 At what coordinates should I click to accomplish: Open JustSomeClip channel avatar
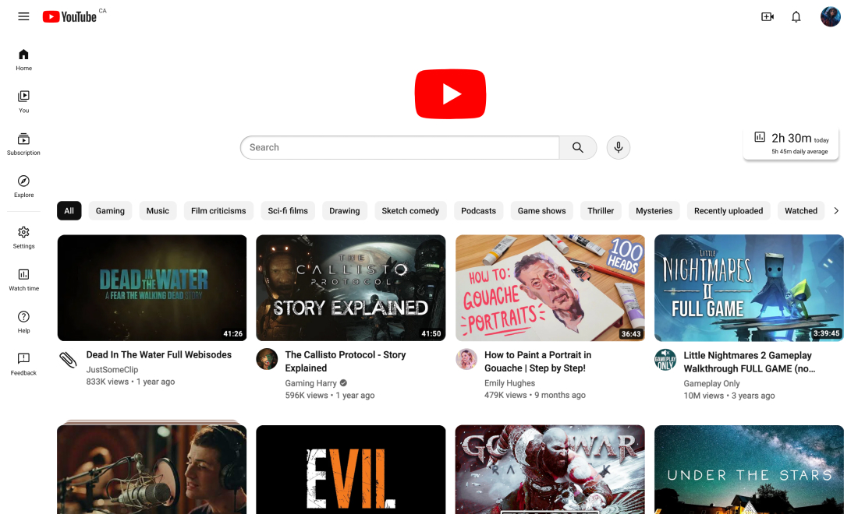69,360
